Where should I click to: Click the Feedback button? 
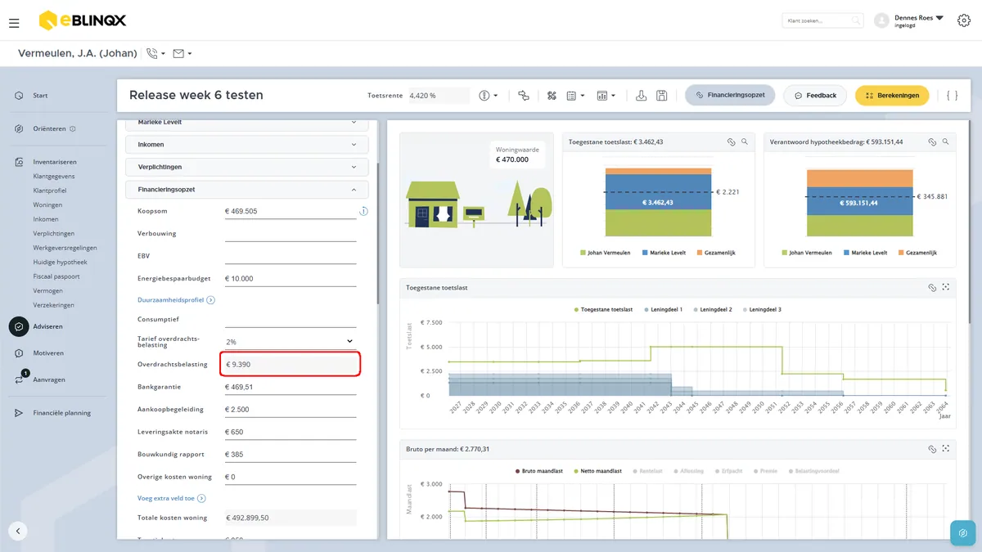pyautogui.click(x=815, y=96)
